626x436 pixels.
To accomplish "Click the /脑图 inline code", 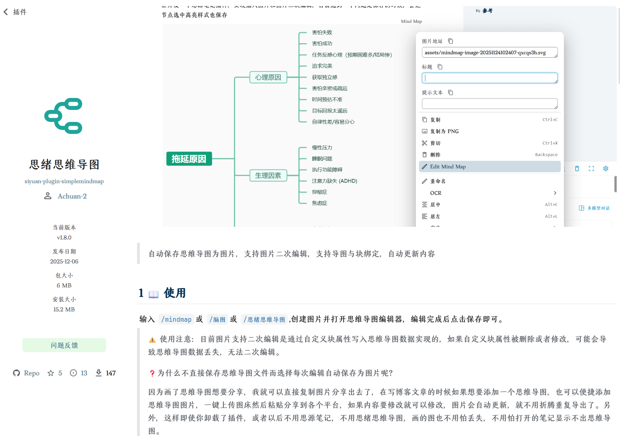I will [x=217, y=319].
